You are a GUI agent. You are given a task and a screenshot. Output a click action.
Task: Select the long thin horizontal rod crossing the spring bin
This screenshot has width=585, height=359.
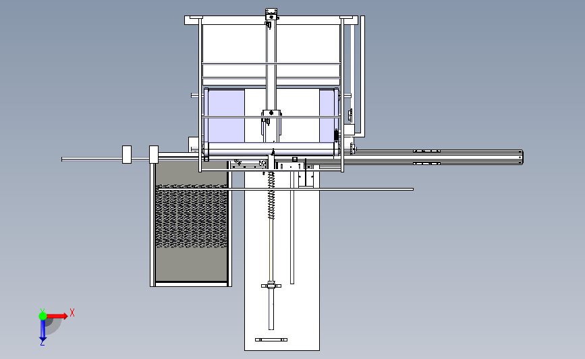[x=286, y=189]
